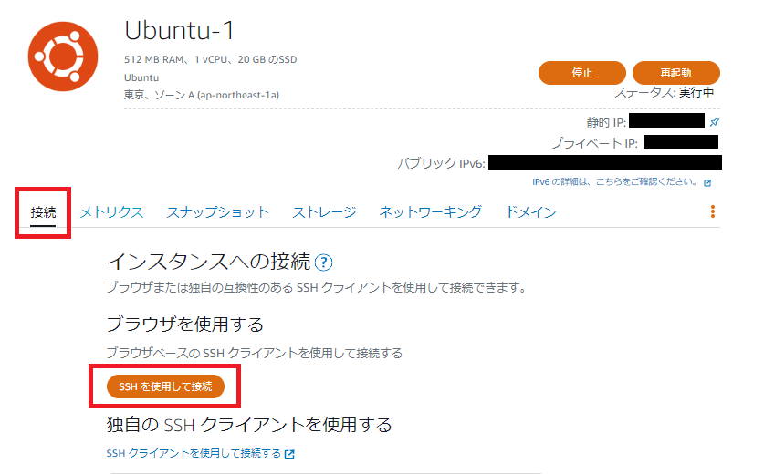The height and width of the screenshot is (474, 764).
Task: Click the ステータス: 実行中 status text
Action: click(665, 92)
